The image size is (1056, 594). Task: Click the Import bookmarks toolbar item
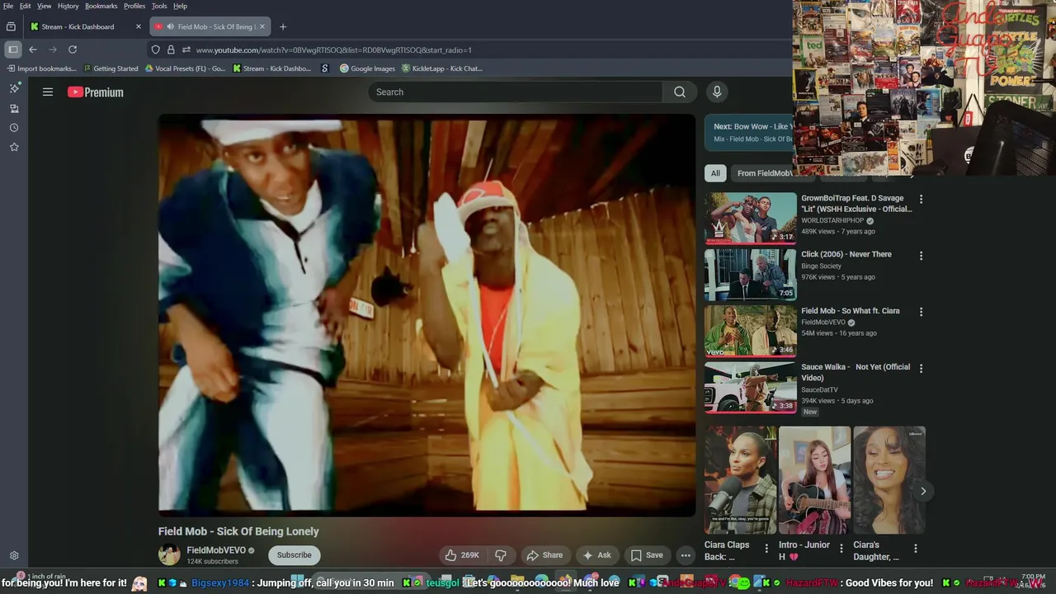(x=41, y=68)
